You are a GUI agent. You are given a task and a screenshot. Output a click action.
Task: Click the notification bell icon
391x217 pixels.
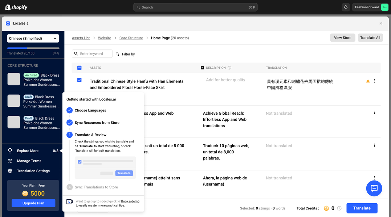(x=346, y=7)
